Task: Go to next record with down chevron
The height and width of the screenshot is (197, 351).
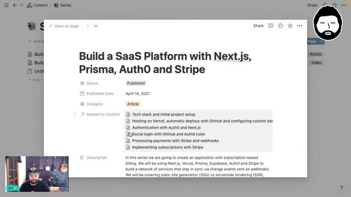Action: [96, 26]
